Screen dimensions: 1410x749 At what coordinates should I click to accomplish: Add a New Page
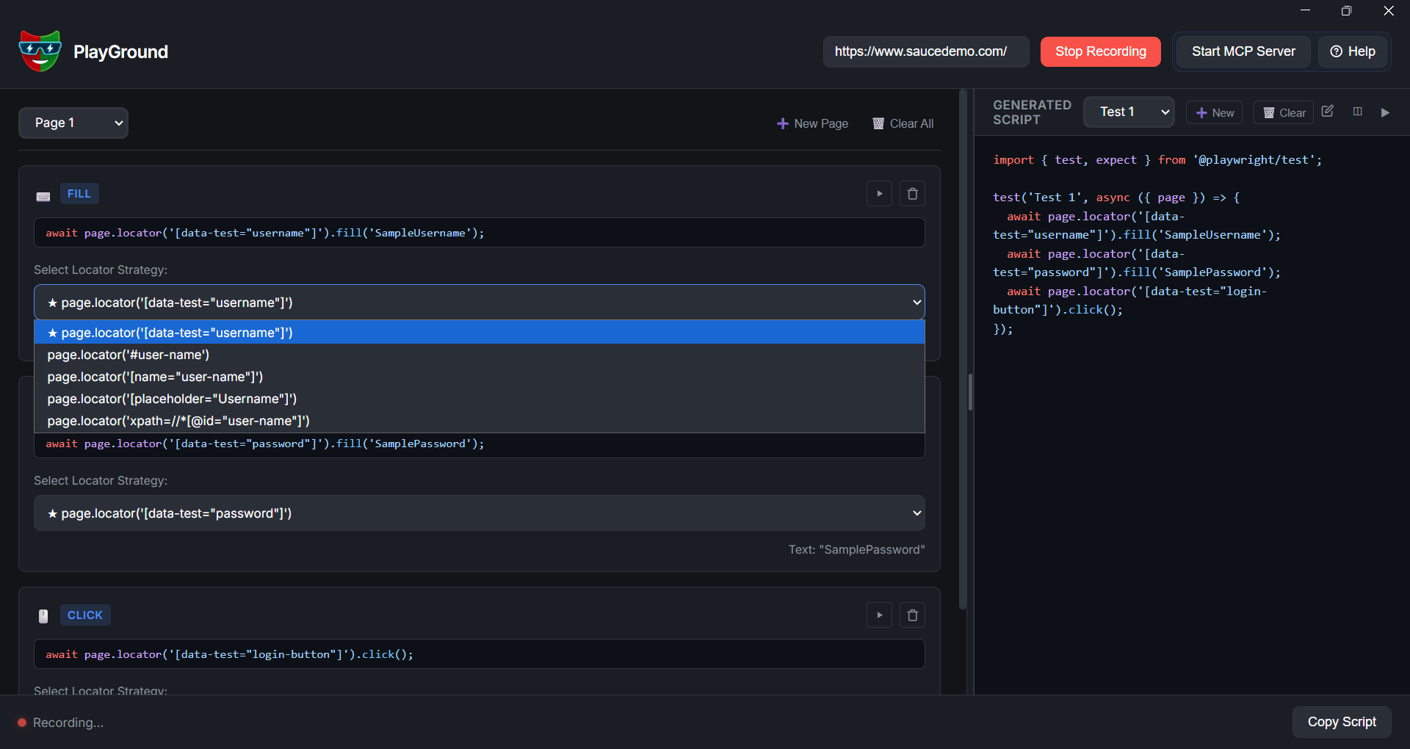tap(812, 123)
